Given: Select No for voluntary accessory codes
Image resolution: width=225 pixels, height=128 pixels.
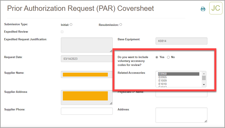Looking at the screenshot, I should (x=168, y=57).
